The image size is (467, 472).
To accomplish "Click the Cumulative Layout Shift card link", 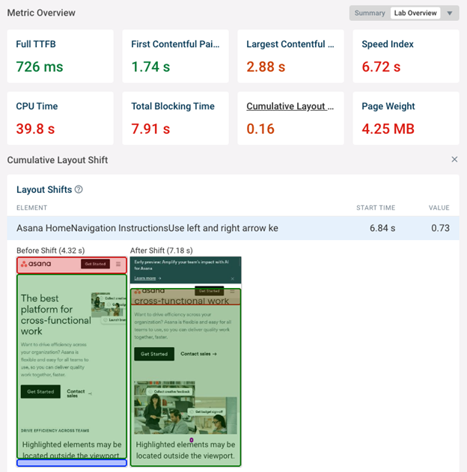I will [290, 106].
